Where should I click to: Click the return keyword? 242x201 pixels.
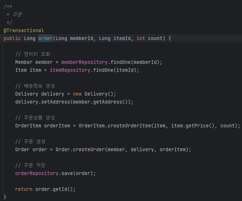24,189
